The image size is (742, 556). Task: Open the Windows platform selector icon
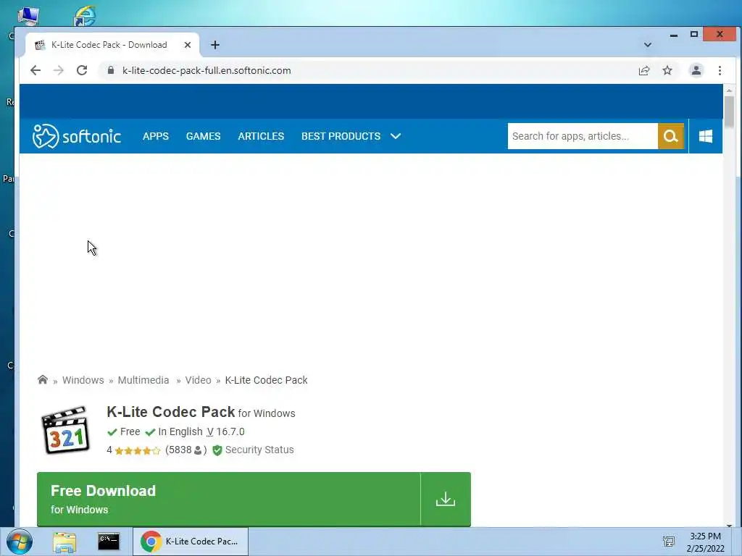(x=706, y=136)
